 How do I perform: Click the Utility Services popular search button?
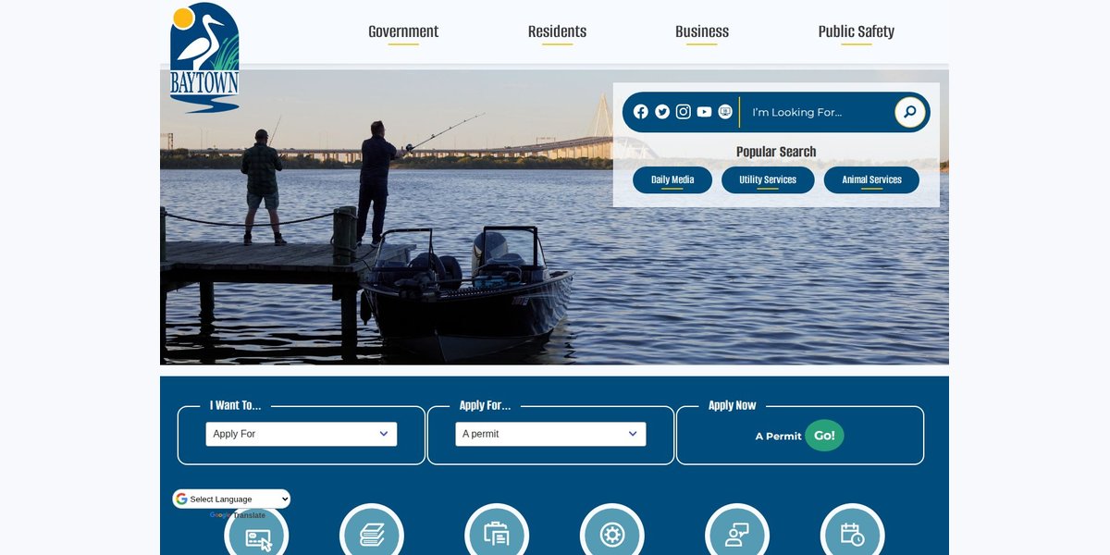tap(768, 180)
